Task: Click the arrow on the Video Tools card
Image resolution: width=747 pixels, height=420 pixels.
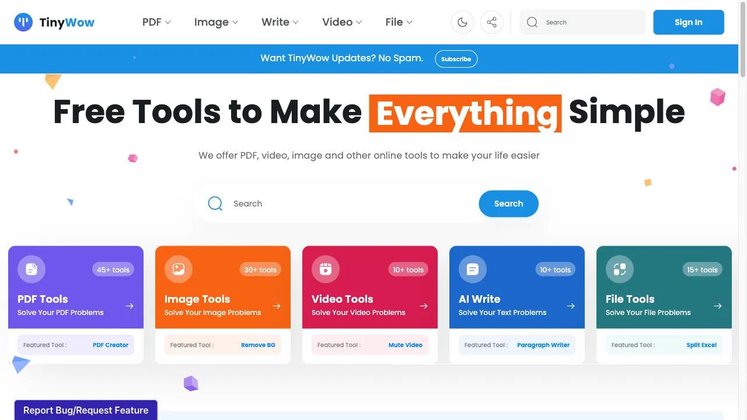Action: click(x=424, y=306)
